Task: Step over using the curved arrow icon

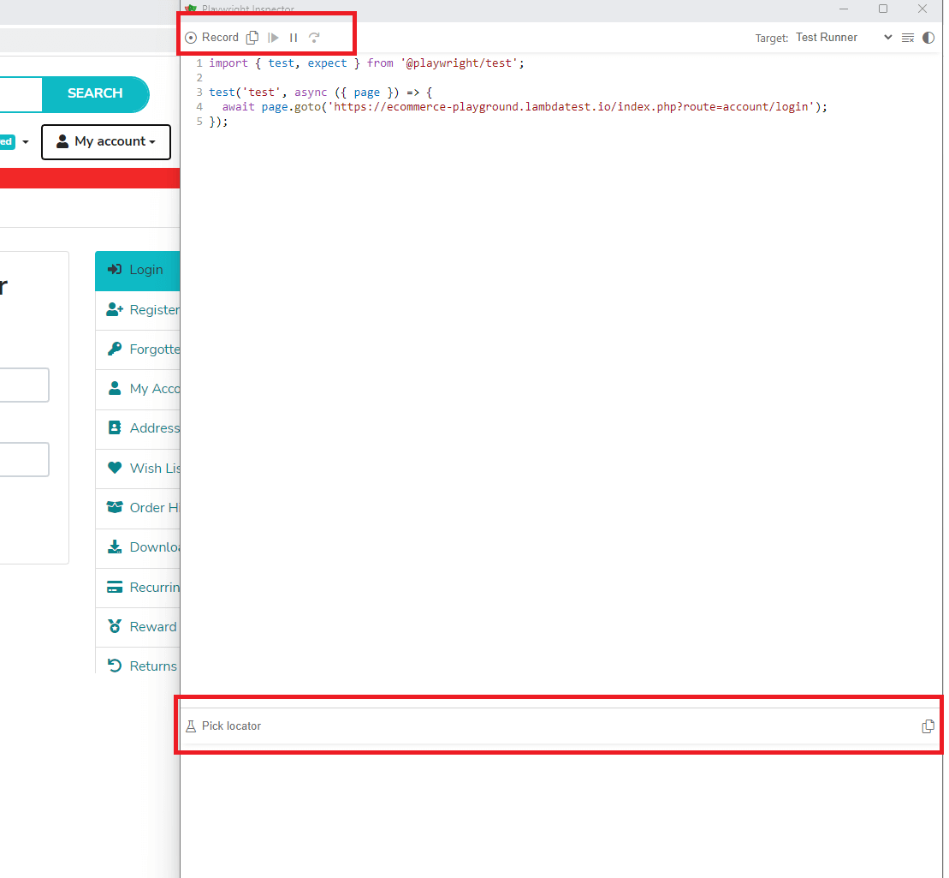Action: coord(314,38)
